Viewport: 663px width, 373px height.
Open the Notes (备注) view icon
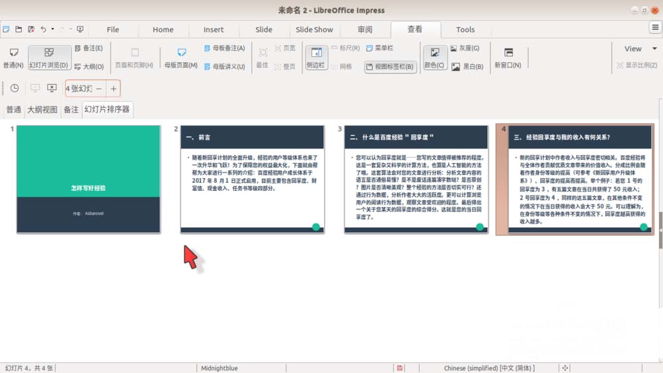tap(88, 48)
